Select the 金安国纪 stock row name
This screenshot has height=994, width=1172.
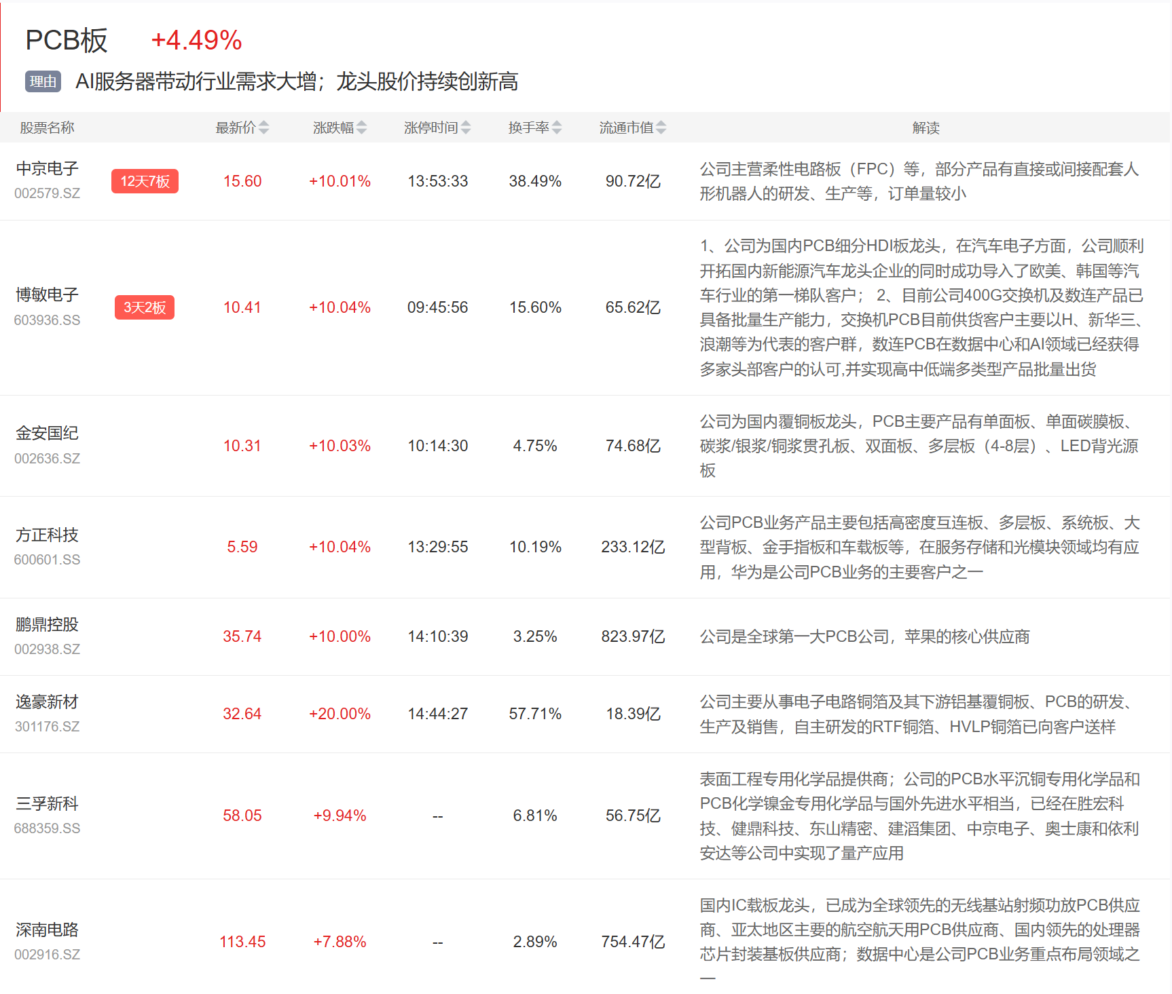tap(48, 433)
